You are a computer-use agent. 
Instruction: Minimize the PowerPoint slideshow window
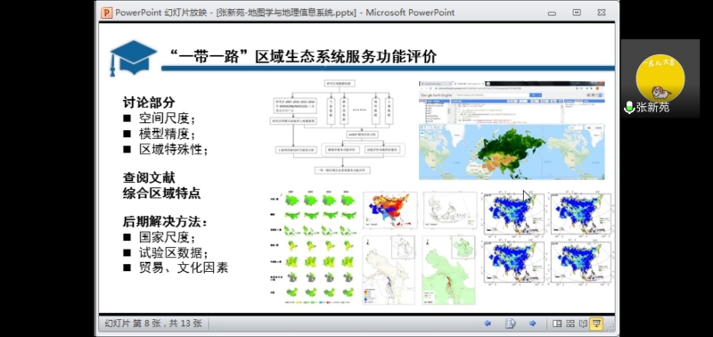552,13
